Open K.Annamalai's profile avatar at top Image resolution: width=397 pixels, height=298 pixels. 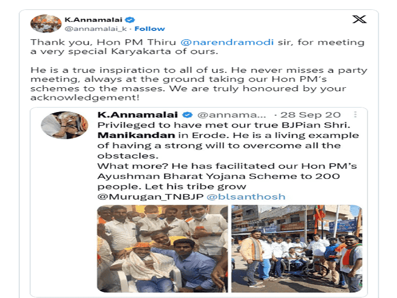pos(46,24)
